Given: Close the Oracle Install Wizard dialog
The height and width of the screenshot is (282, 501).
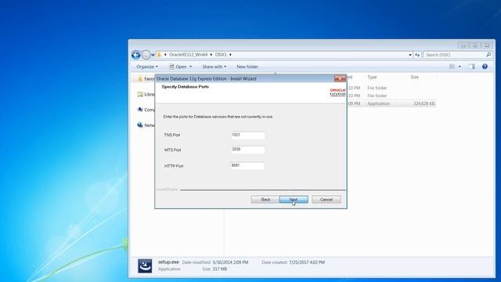Looking at the screenshot, I should 340,78.
